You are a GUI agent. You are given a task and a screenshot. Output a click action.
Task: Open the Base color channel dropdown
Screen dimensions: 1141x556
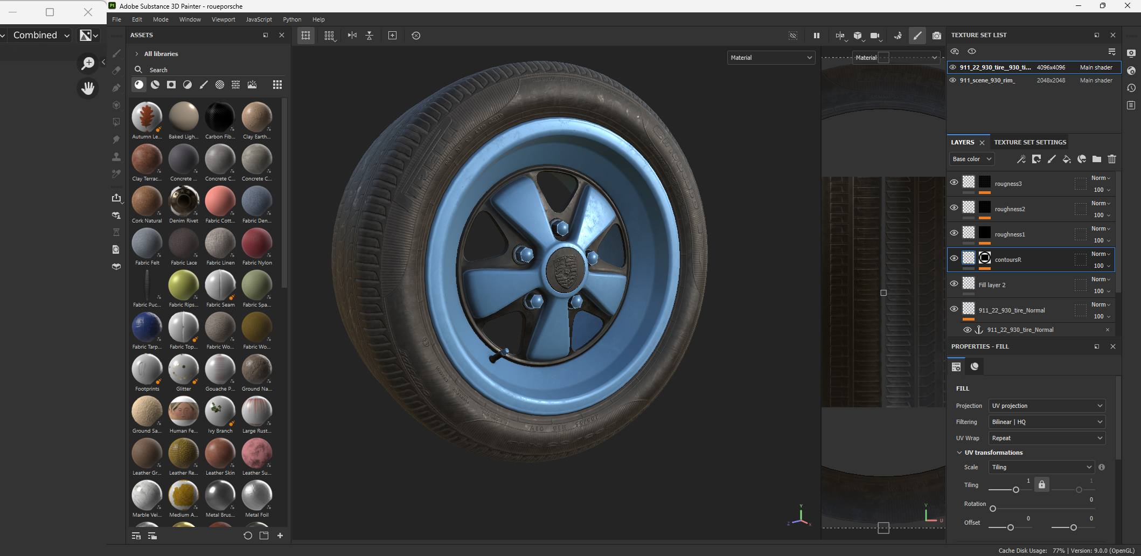pos(972,159)
